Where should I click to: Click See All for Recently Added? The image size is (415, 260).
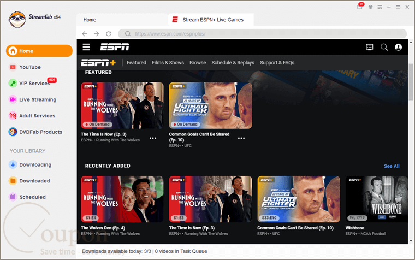[392, 166]
